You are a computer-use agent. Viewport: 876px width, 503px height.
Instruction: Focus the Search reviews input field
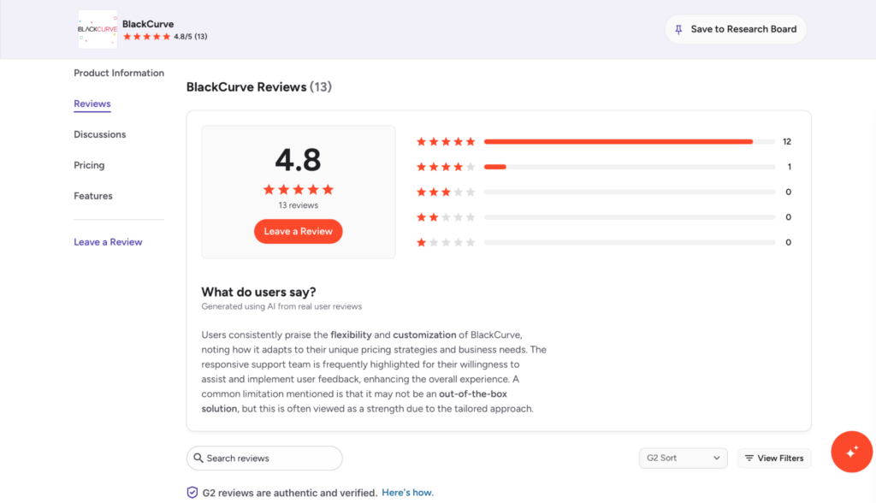(x=264, y=458)
